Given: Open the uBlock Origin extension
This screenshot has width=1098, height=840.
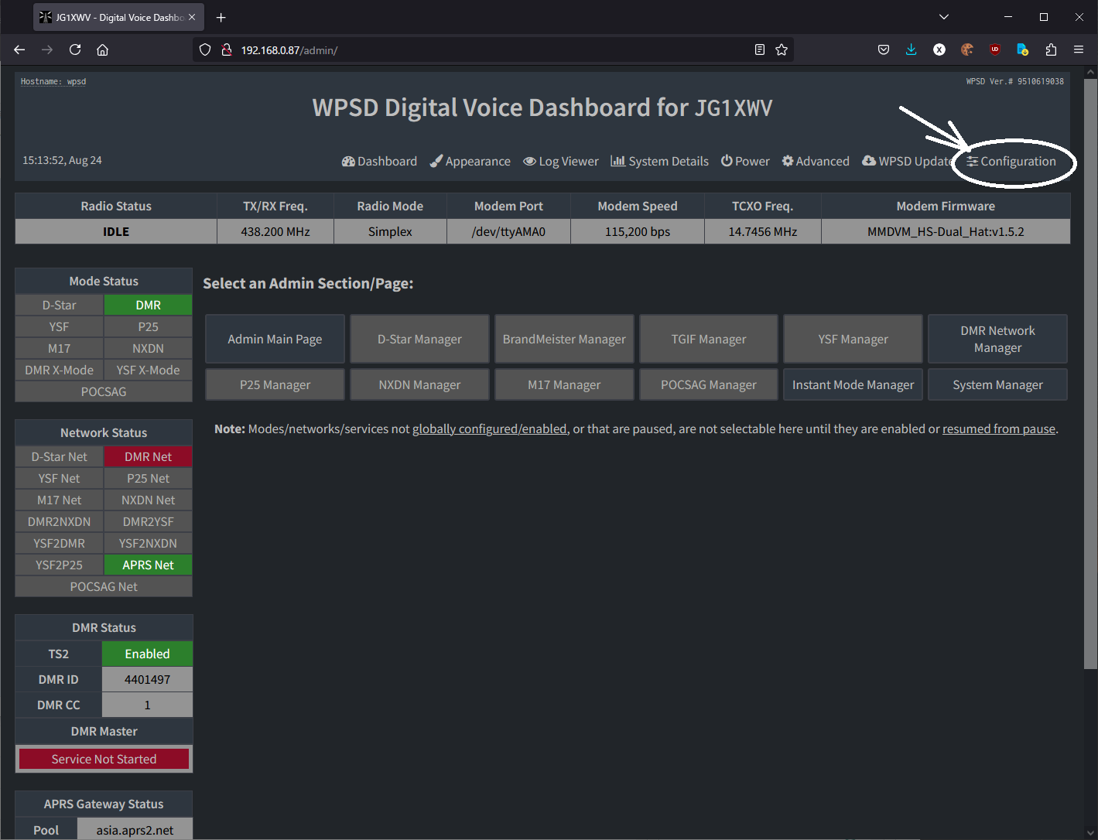Looking at the screenshot, I should click(x=995, y=50).
